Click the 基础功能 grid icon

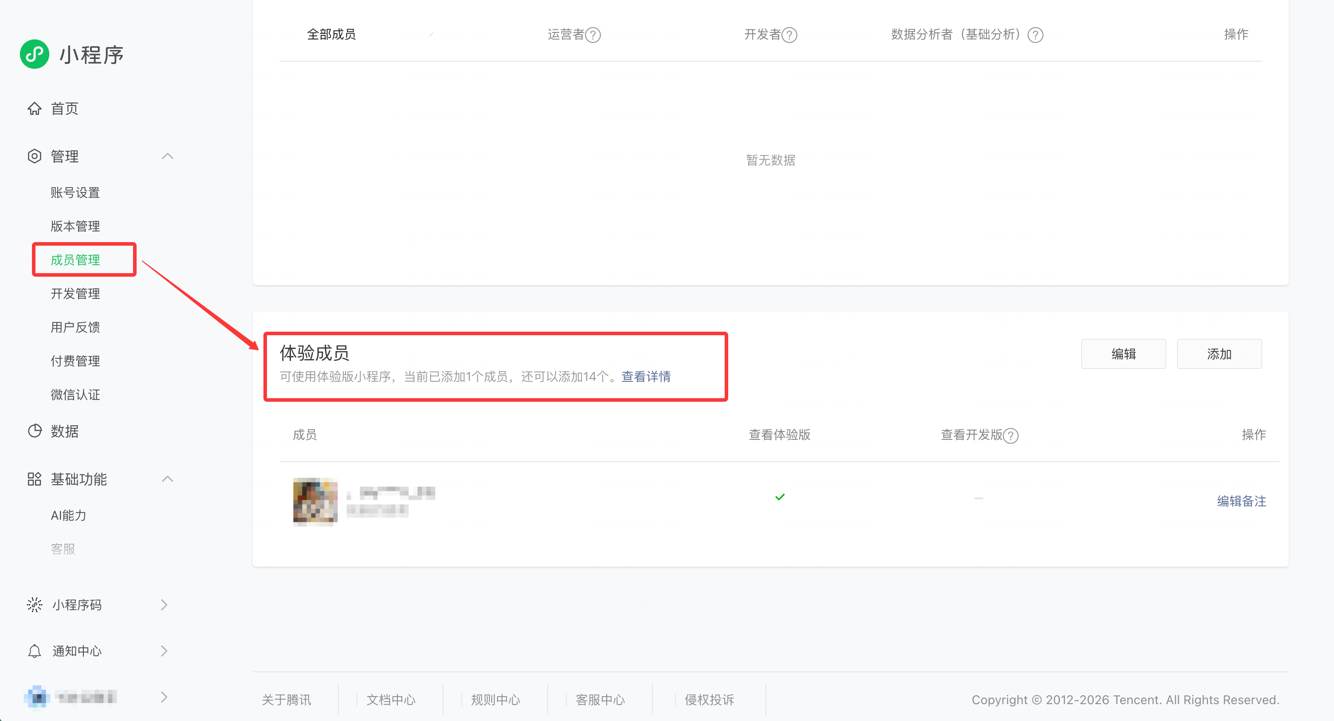coord(34,479)
